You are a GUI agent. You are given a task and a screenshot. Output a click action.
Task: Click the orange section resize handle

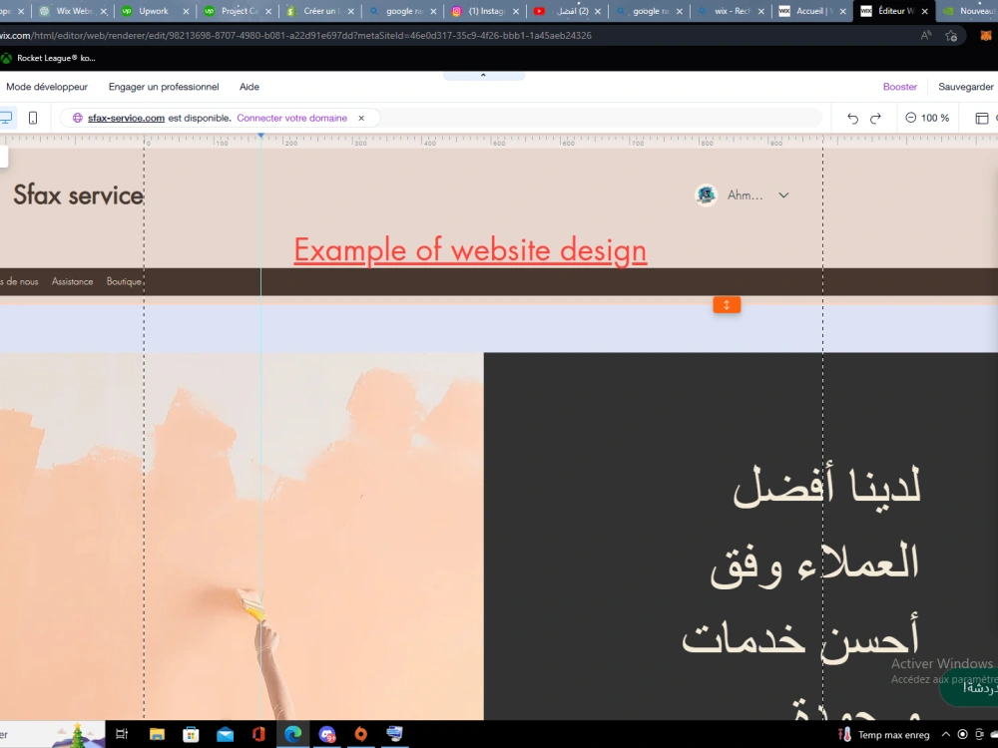point(727,304)
